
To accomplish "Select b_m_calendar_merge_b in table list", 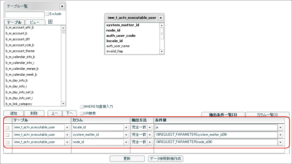I will 22,69.
